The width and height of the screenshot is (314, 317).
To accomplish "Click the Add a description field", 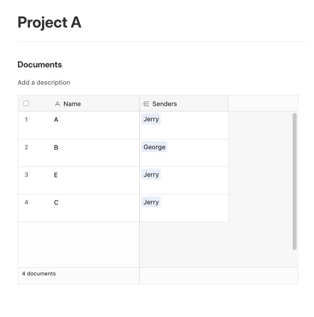I will [x=44, y=83].
